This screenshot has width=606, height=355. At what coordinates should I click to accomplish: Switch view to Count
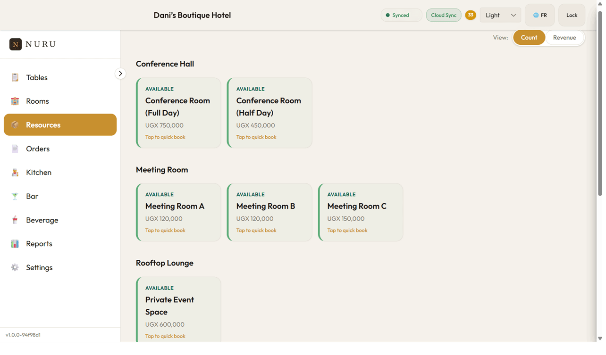pos(529,38)
